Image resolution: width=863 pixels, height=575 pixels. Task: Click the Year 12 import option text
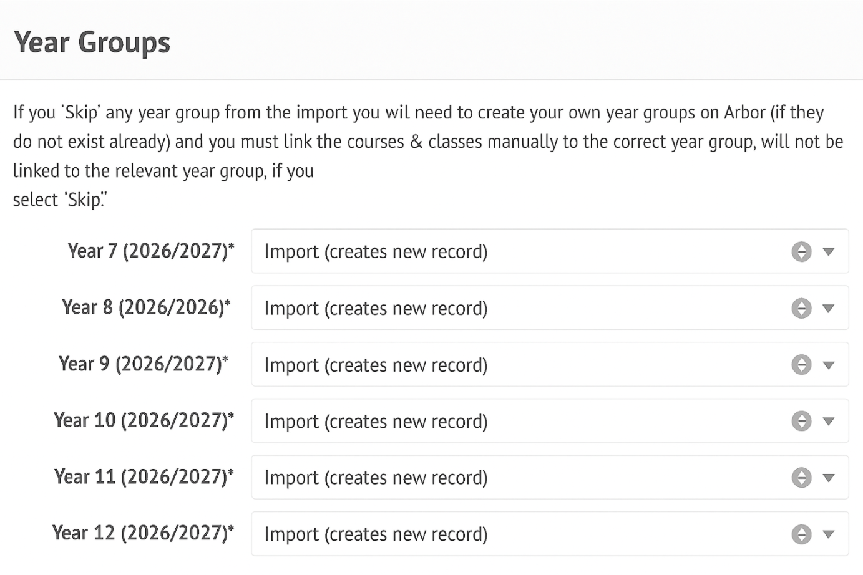(376, 534)
